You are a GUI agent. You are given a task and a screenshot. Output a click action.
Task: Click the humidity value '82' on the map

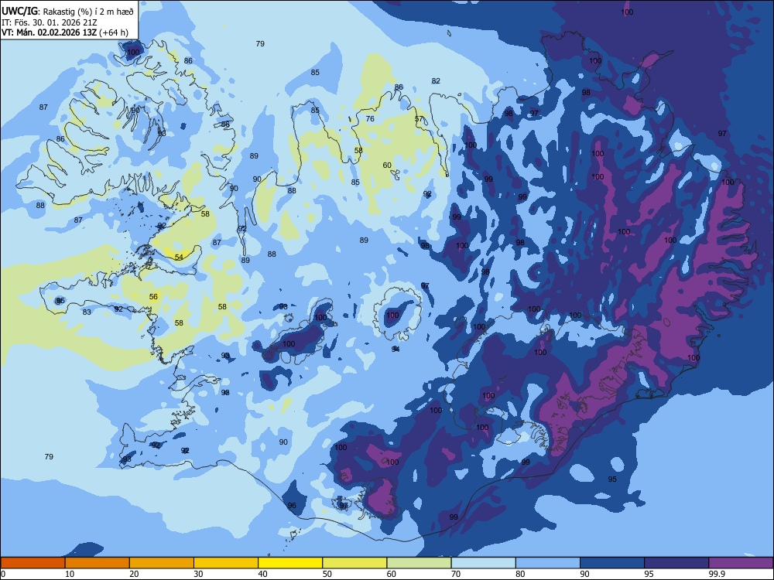[436, 81]
